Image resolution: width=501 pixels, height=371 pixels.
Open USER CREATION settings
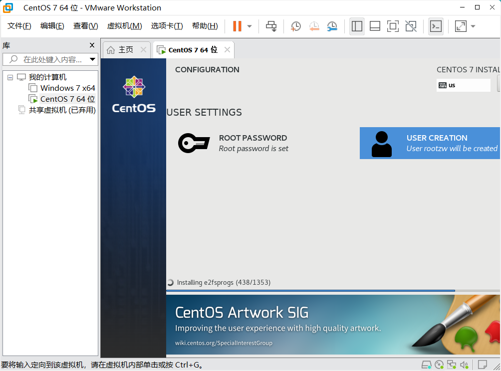(x=430, y=143)
